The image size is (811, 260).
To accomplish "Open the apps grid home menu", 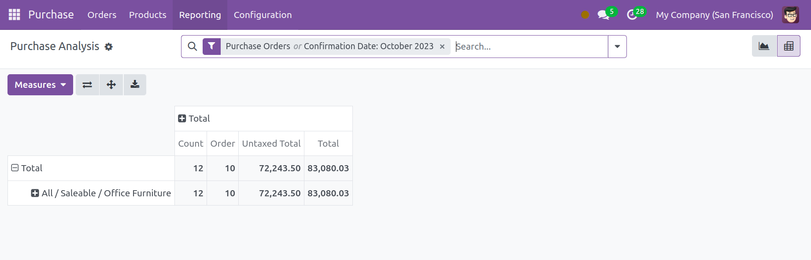I will 15,14.
